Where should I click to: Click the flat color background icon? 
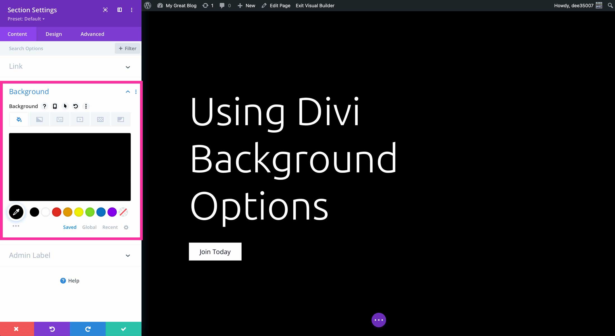click(19, 120)
